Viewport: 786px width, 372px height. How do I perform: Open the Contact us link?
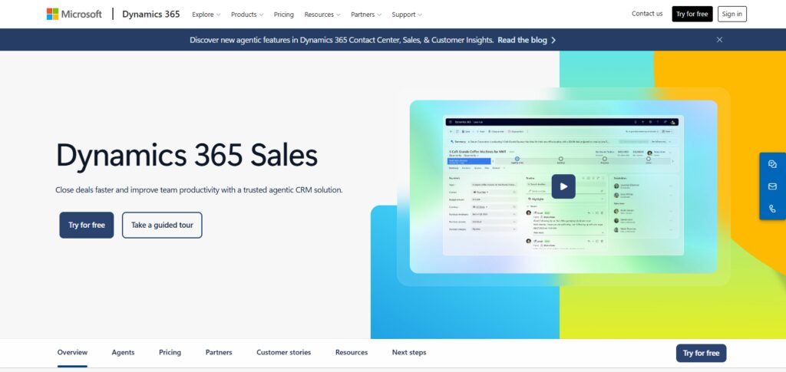(646, 14)
